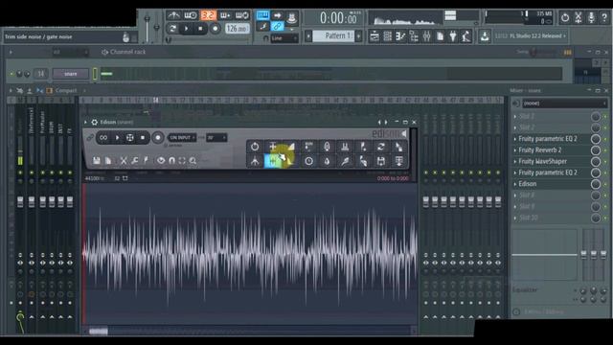Toggle pattern/song mode button left of play
The width and height of the screenshot is (613, 345).
tap(172, 28)
